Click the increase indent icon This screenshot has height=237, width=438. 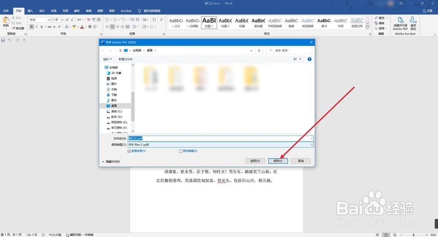tap(138, 20)
